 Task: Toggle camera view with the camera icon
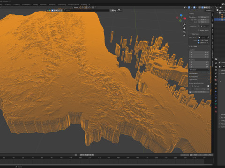tap(184, 32)
